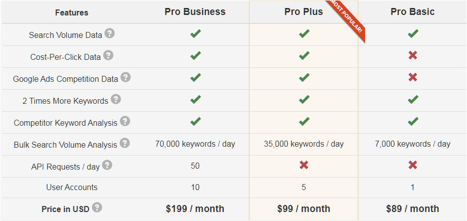Click question mark icon beside Price in USD
The width and height of the screenshot is (467, 221).
tap(97, 208)
